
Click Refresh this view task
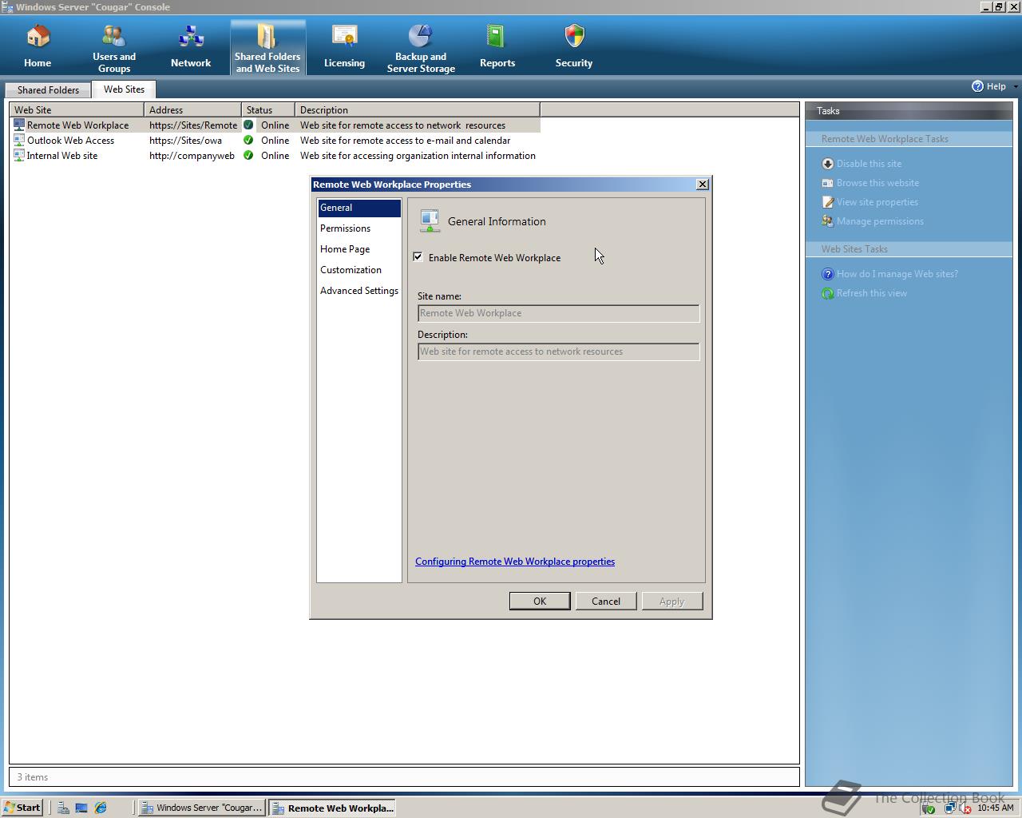click(872, 293)
